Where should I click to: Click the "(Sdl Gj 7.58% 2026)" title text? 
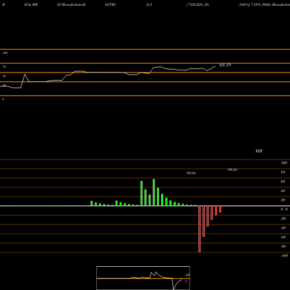tap(255, 5)
